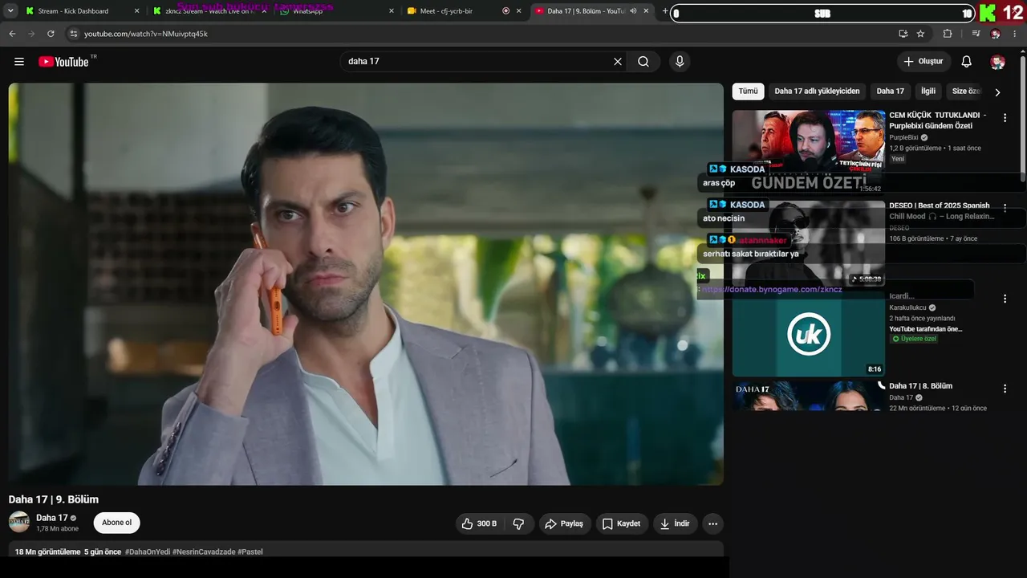Open the YouTube account avatar menu

point(997,62)
